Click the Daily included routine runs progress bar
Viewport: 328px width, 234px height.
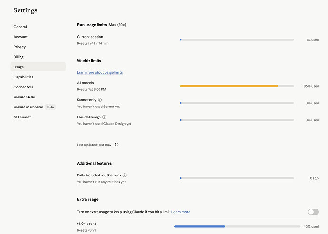pyautogui.click(x=237, y=178)
